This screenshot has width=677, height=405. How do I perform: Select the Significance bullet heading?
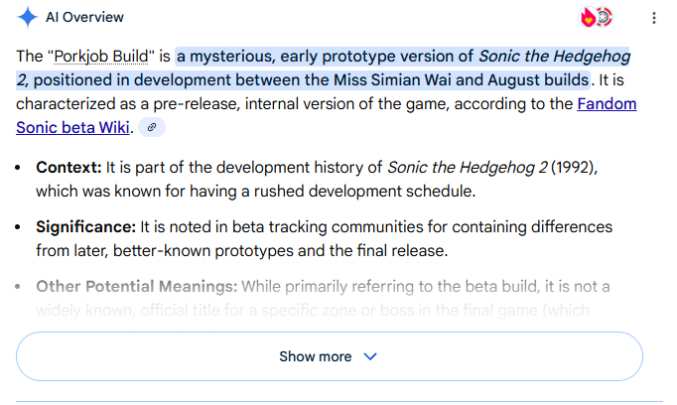[85, 226]
